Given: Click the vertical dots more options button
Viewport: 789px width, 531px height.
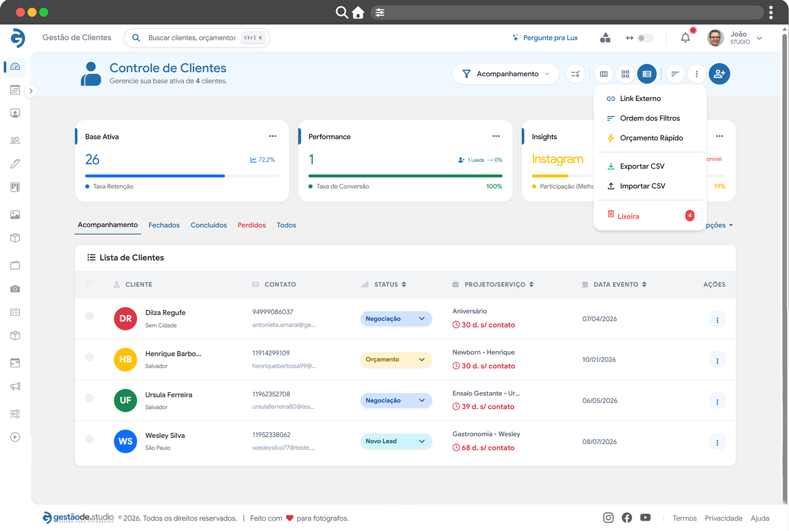Looking at the screenshot, I should click(x=697, y=74).
